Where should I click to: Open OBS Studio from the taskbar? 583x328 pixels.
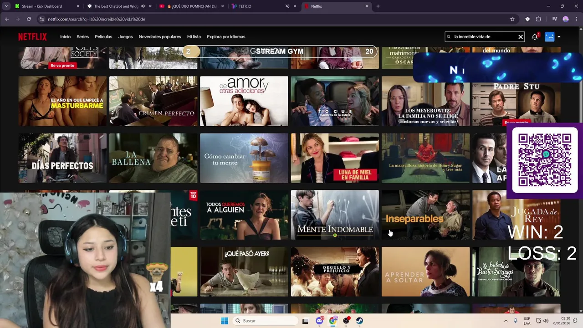tap(346, 321)
